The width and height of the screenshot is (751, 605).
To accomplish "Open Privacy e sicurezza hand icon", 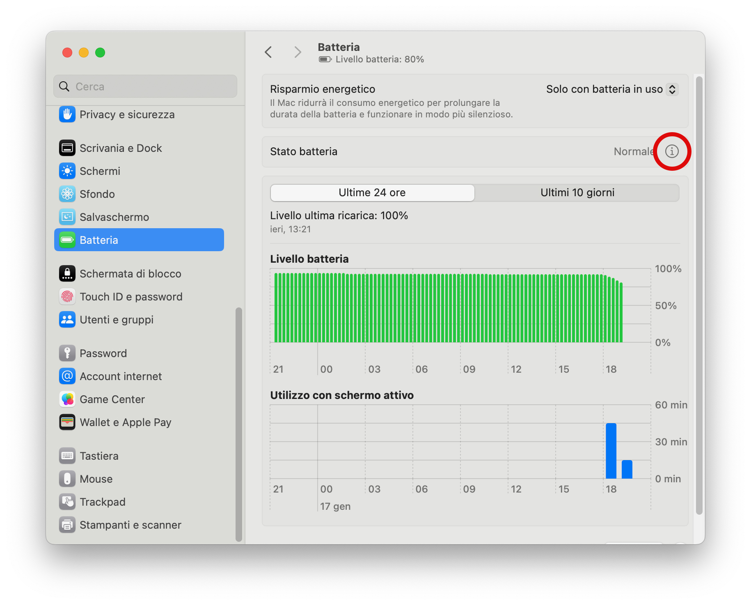I will pos(67,115).
